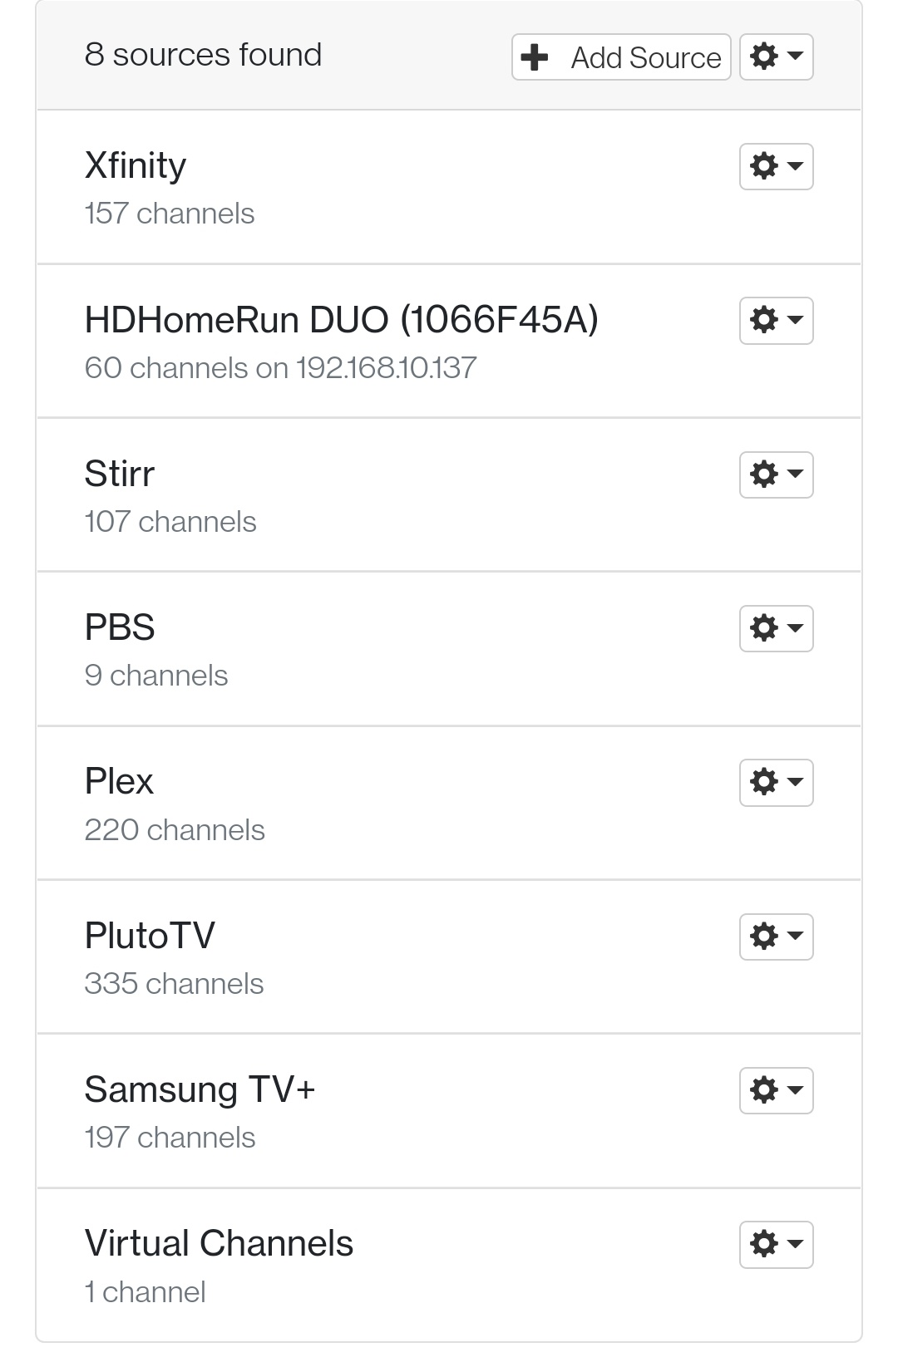
Task: Select the HDHomeRun DUO (1066F45A) title
Action: [x=341, y=320]
